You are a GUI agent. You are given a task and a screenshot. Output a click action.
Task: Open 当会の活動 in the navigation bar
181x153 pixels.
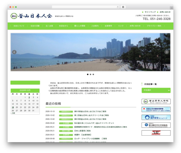click(35, 26)
